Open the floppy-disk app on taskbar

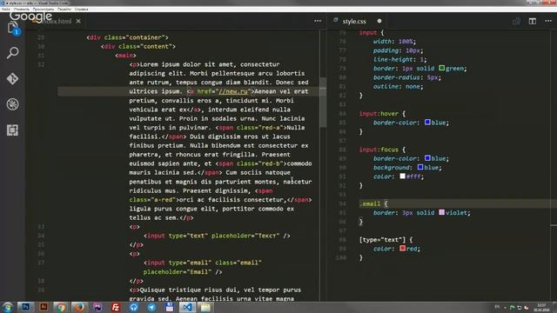(170, 307)
